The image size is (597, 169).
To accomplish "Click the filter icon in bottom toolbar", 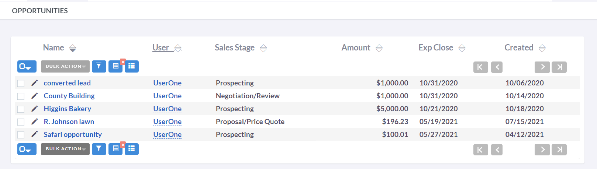I will (x=99, y=149).
